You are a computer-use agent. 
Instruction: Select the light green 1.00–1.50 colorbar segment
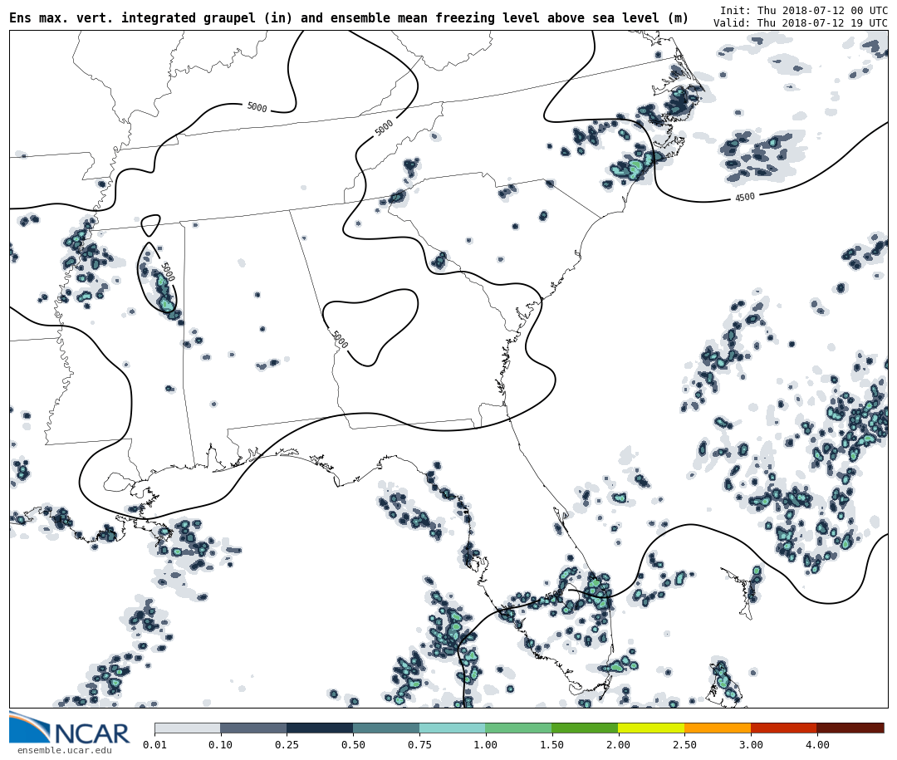coord(518,728)
